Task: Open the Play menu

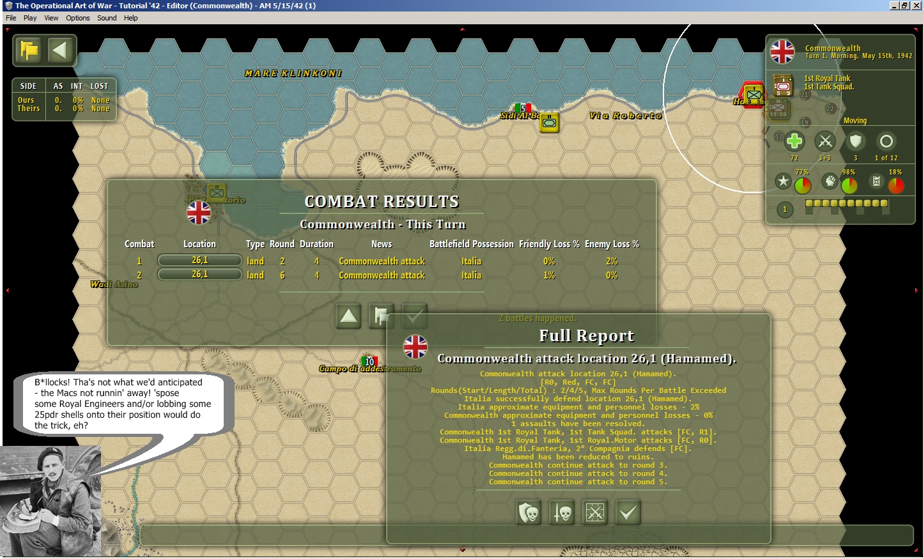Action: pyautogui.click(x=30, y=18)
